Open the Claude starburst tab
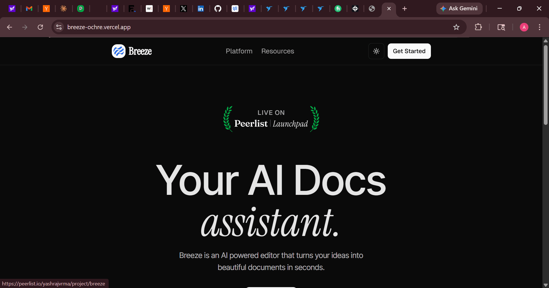549x288 pixels. click(63, 9)
